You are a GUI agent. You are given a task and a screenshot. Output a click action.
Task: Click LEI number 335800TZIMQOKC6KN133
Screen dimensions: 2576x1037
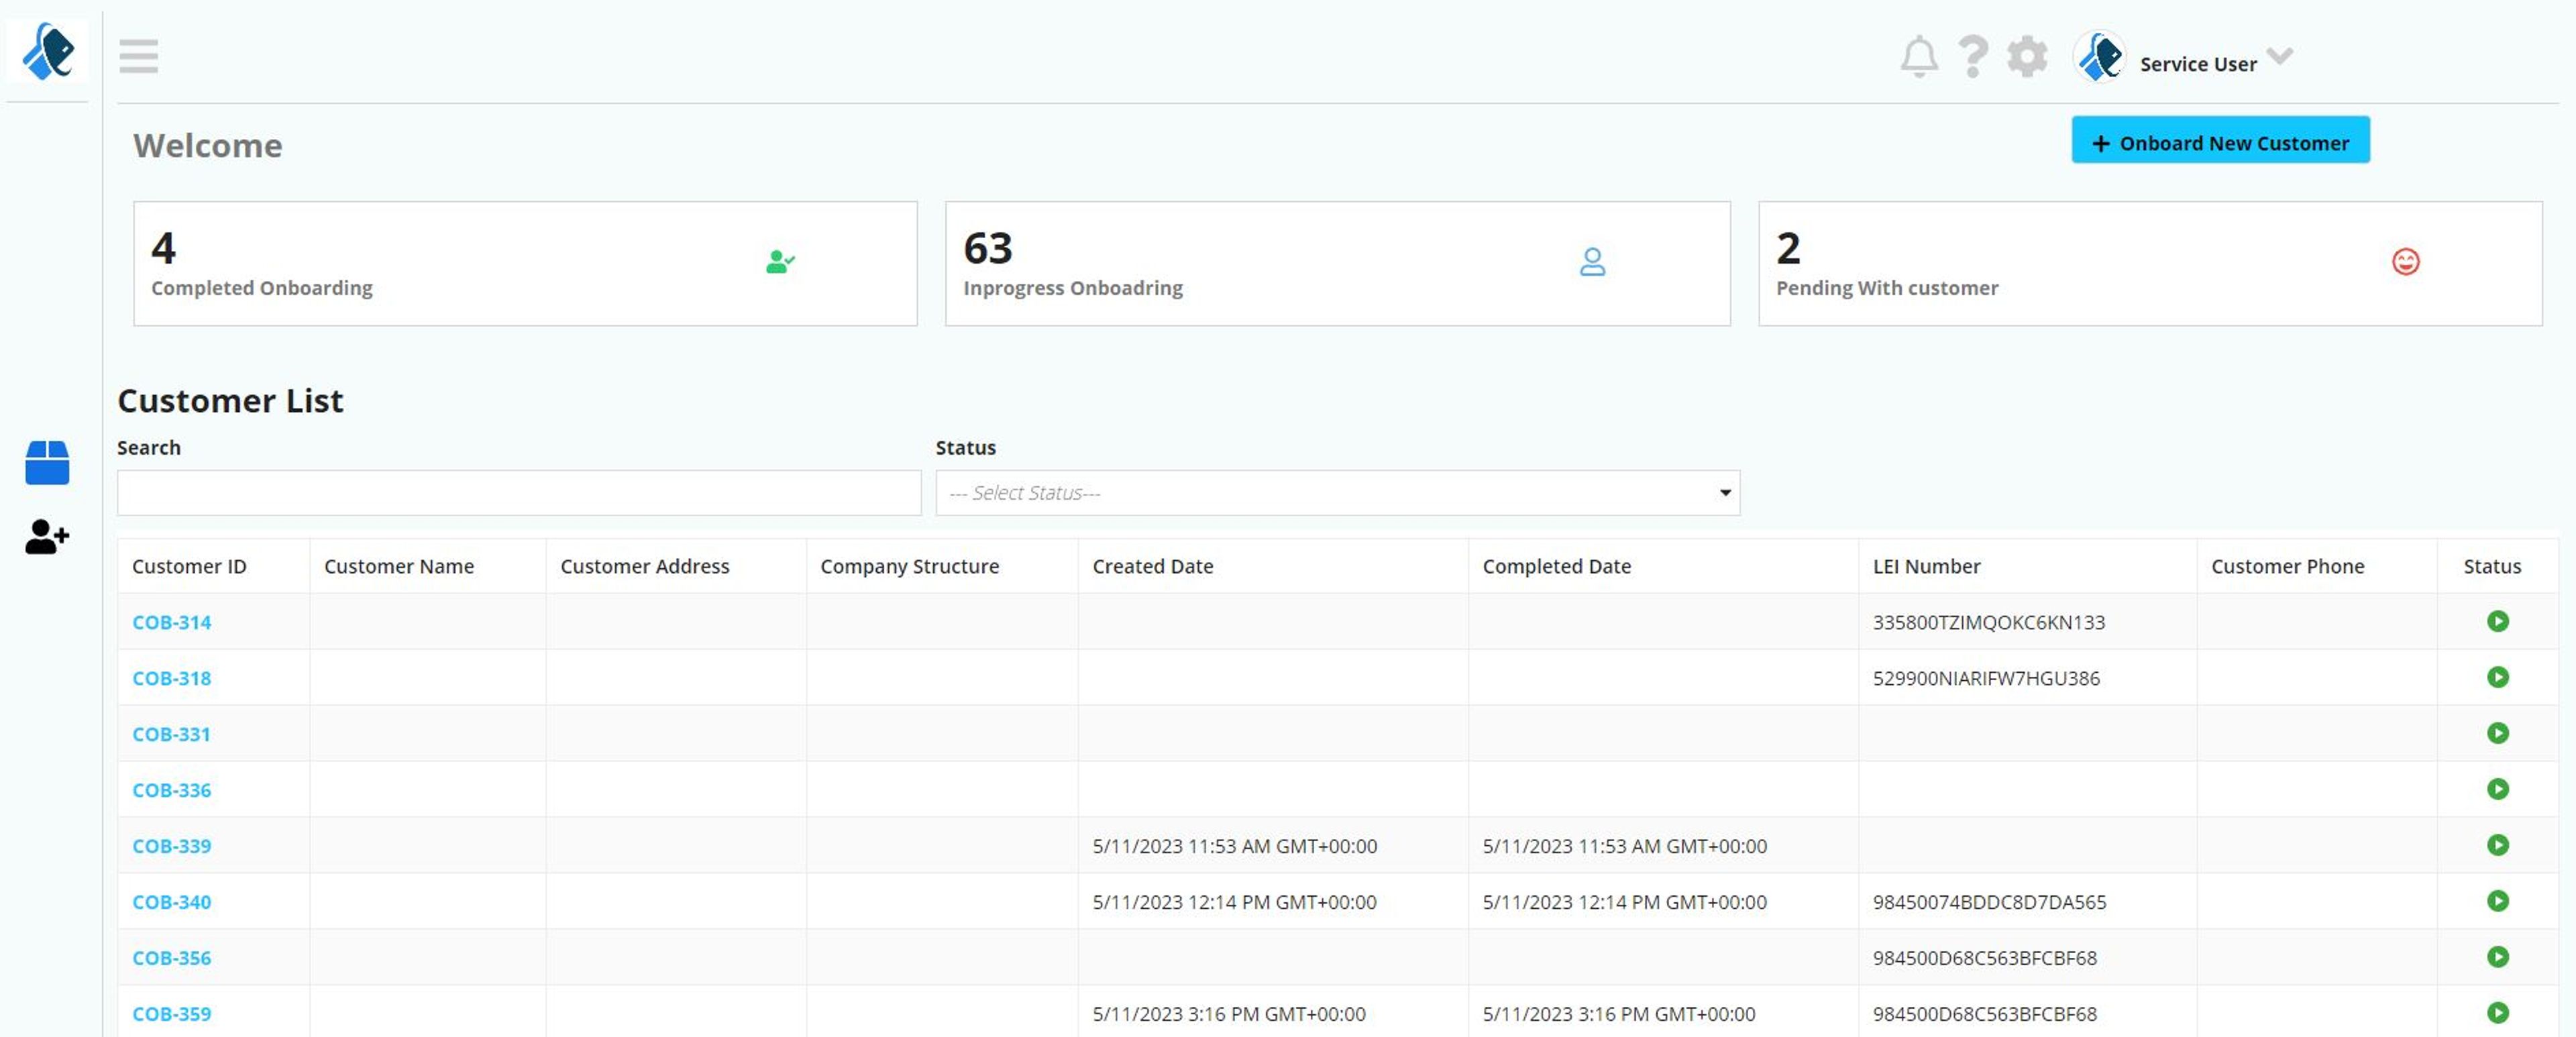1989,622
